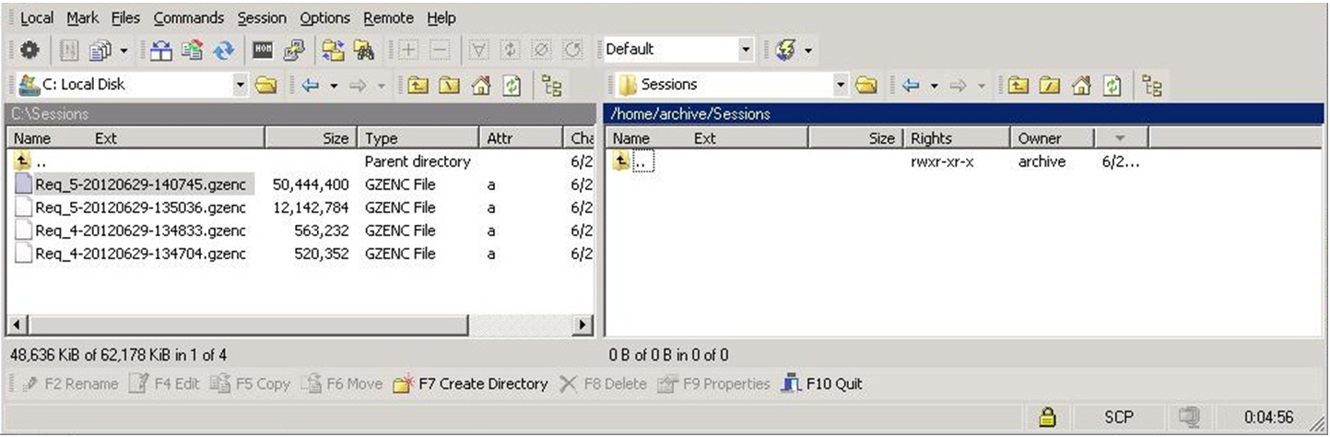1330x437 pixels.
Task: Sort local files by Size column
Action: coord(311,138)
